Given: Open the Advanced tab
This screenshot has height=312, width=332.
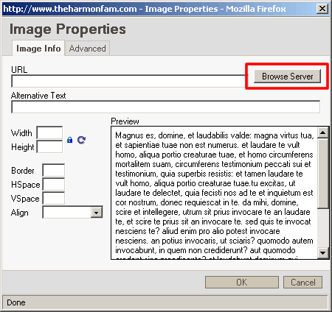Looking at the screenshot, I should pyautogui.click(x=87, y=49).
